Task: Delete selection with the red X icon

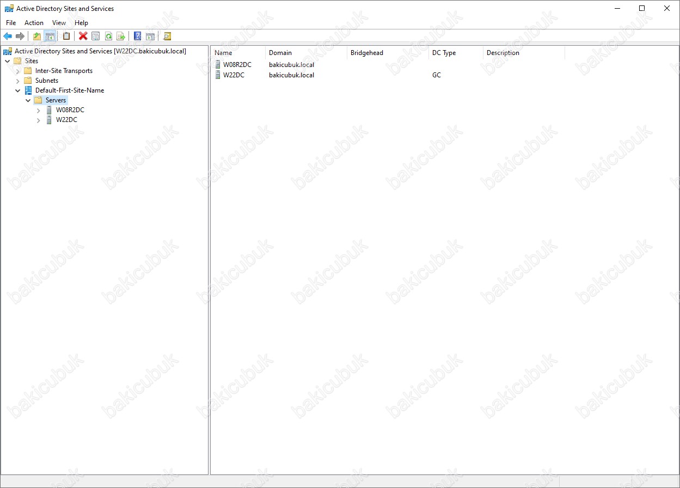Action: pos(83,36)
